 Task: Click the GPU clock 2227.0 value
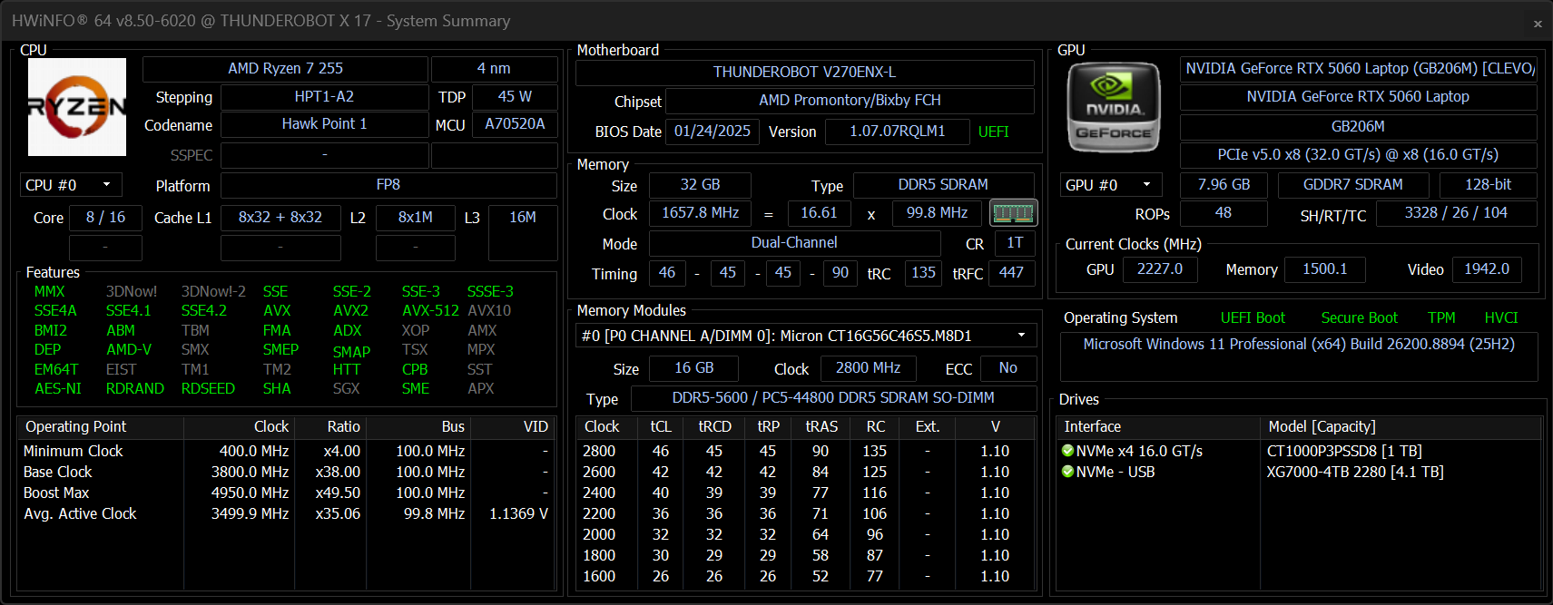pos(1160,269)
